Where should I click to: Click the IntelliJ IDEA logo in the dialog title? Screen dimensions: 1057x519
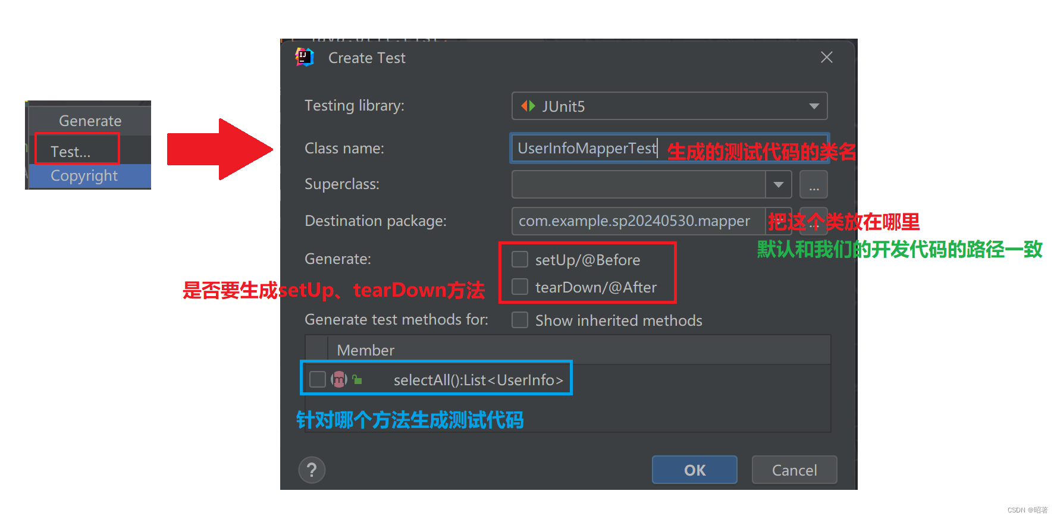[x=304, y=57]
